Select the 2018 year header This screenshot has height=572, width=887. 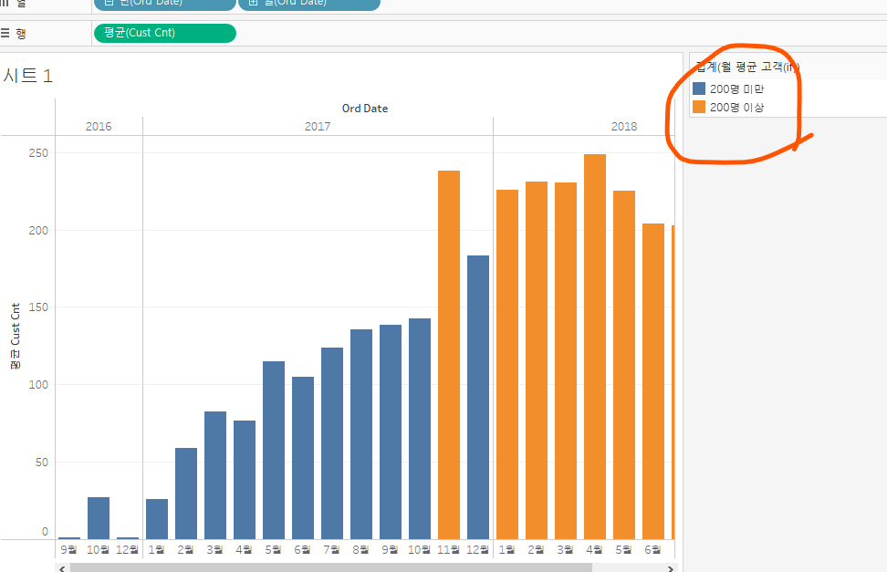point(624,126)
